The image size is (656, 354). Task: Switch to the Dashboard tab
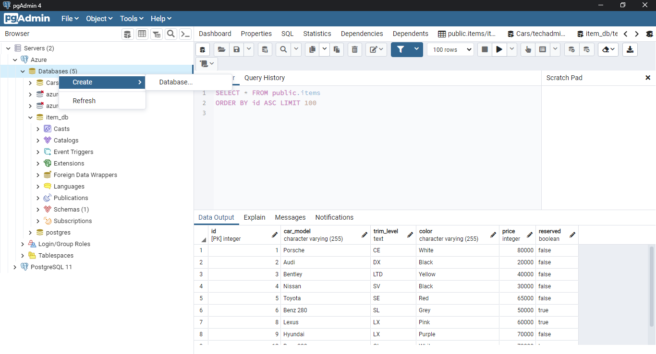[215, 34]
